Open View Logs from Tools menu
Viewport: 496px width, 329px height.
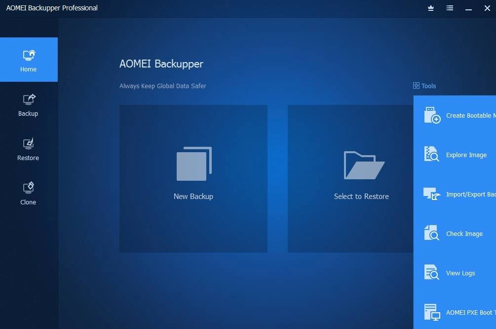point(459,273)
